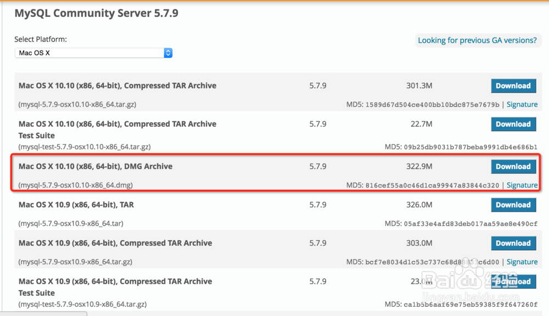
Task: Open Looking for previous GA versions link
Action: point(477,40)
